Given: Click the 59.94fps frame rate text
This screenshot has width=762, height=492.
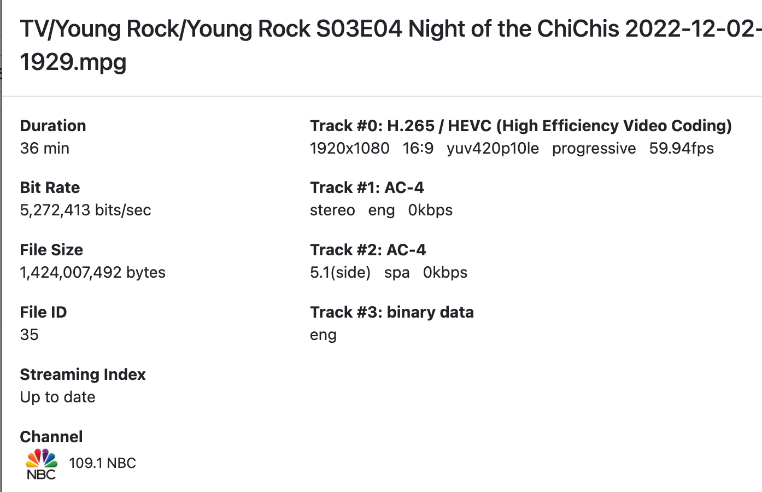Looking at the screenshot, I should point(681,148).
